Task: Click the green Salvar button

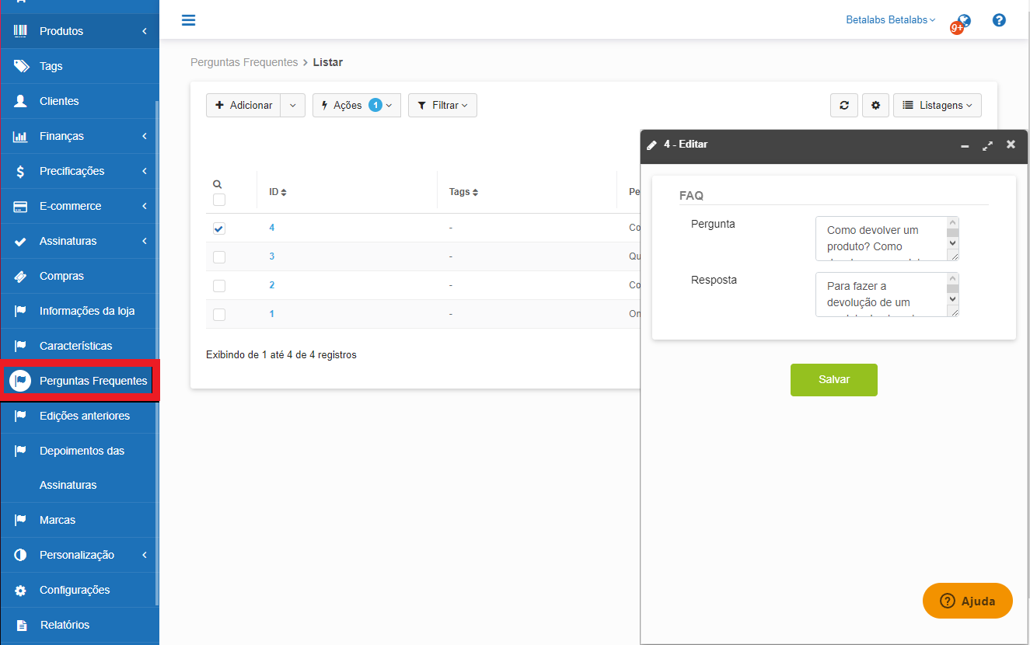Action: point(833,380)
